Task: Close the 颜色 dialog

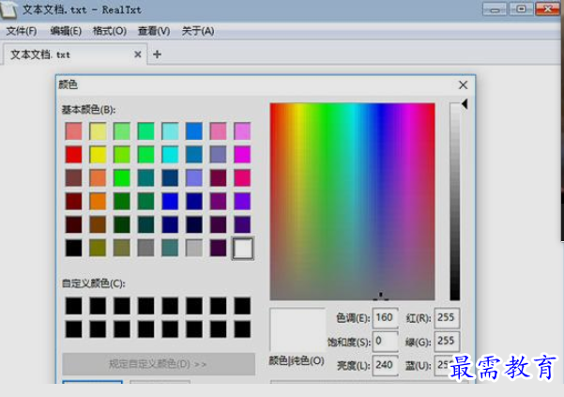Action: 463,84
